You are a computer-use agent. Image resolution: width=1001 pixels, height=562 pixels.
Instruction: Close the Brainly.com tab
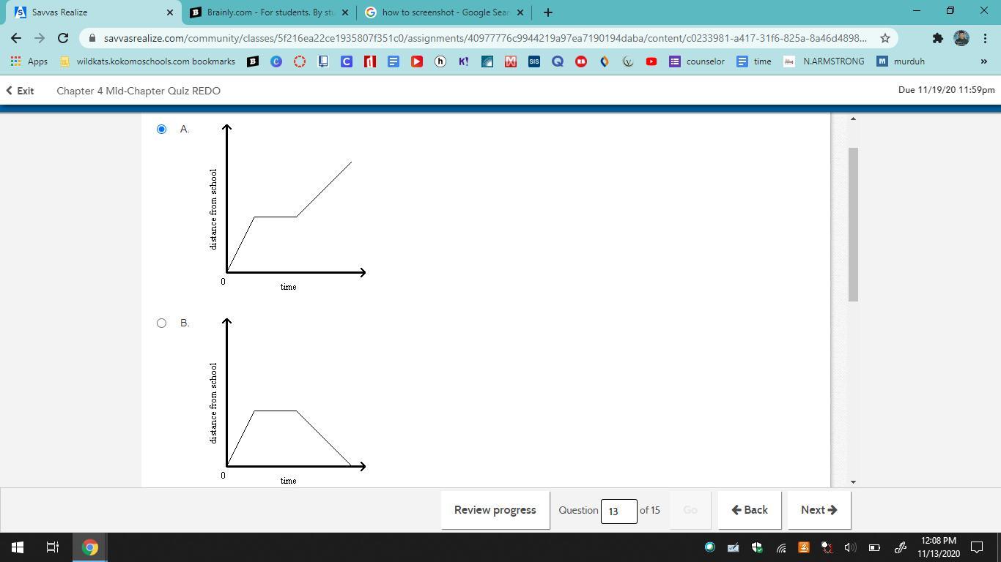pyautogui.click(x=345, y=12)
